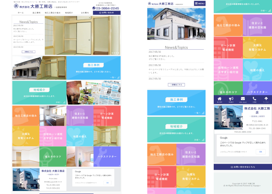Open orange 地元工務店の強み tile in desktop grid
272x194 pixels.
(26, 116)
